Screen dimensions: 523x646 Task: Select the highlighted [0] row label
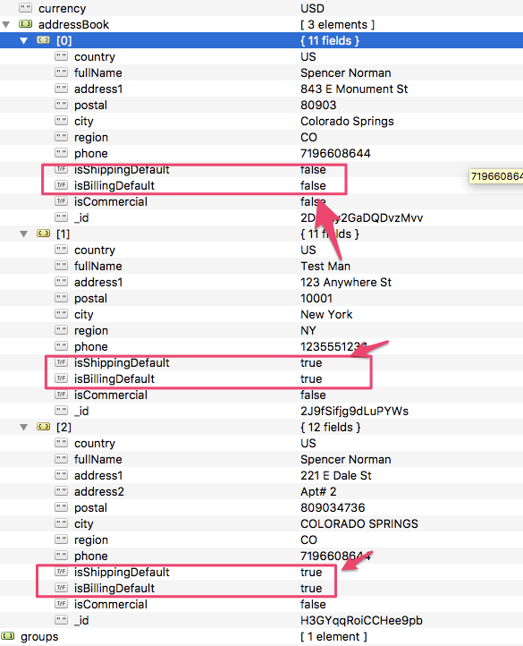pos(63,41)
